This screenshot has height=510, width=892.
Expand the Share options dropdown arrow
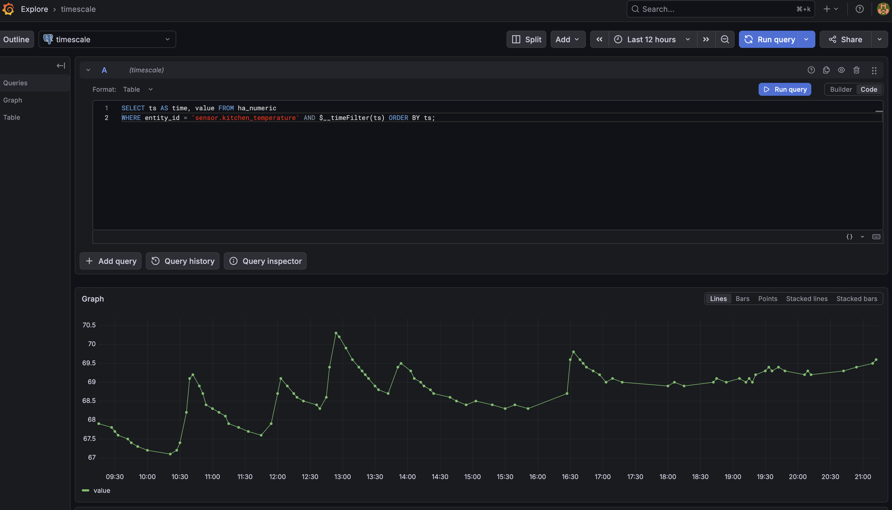tap(879, 39)
